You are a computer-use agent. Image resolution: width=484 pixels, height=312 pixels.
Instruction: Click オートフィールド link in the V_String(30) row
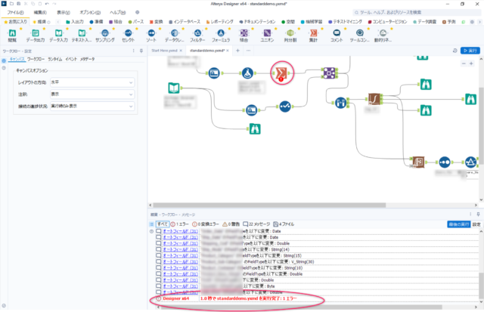click(x=180, y=261)
